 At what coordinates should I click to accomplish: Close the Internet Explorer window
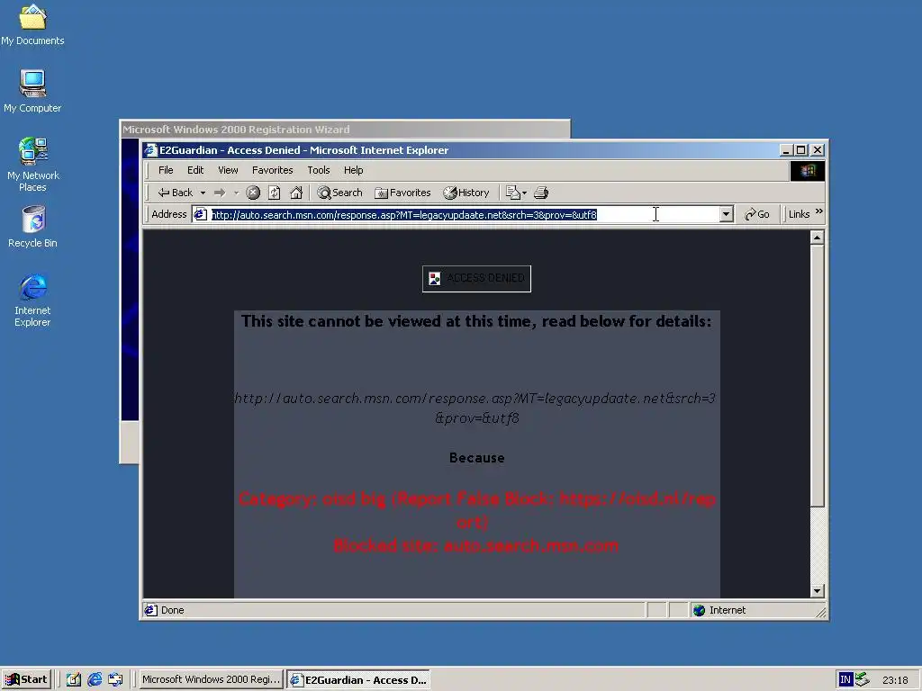tap(818, 150)
